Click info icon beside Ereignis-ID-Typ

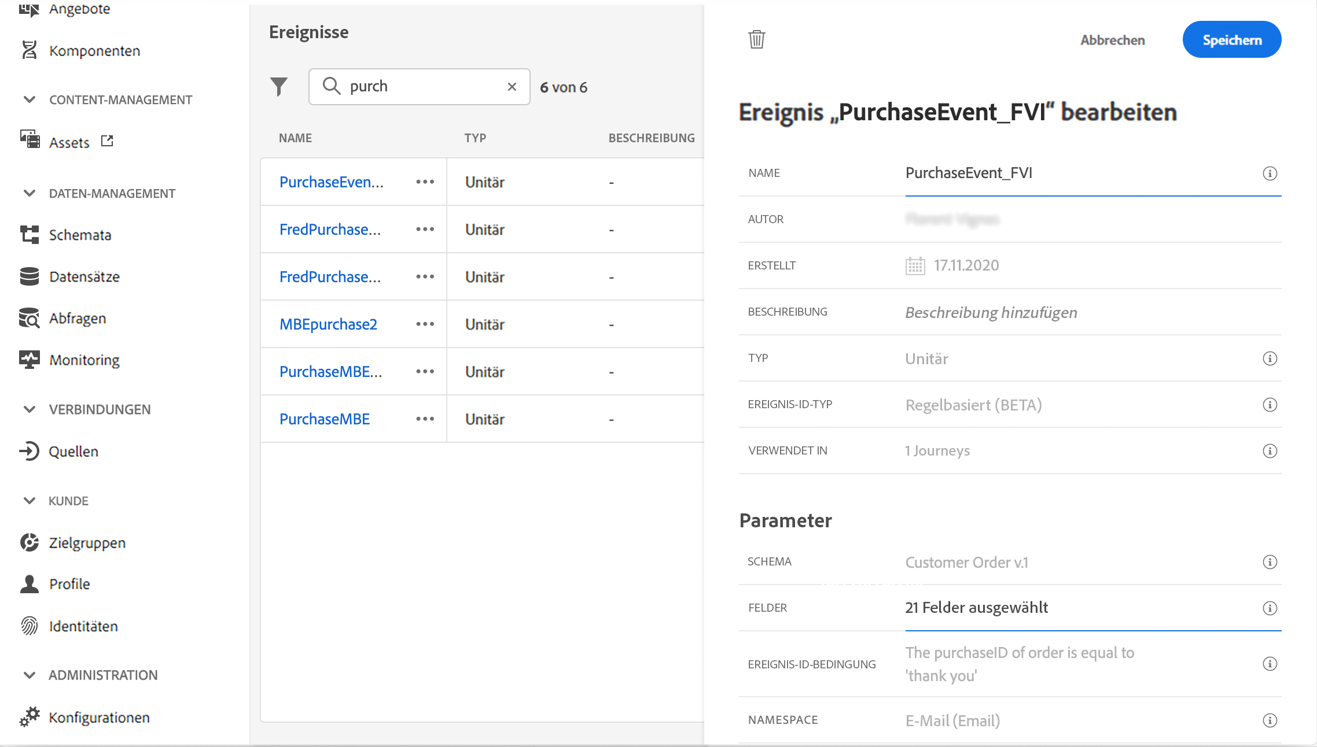1270,405
